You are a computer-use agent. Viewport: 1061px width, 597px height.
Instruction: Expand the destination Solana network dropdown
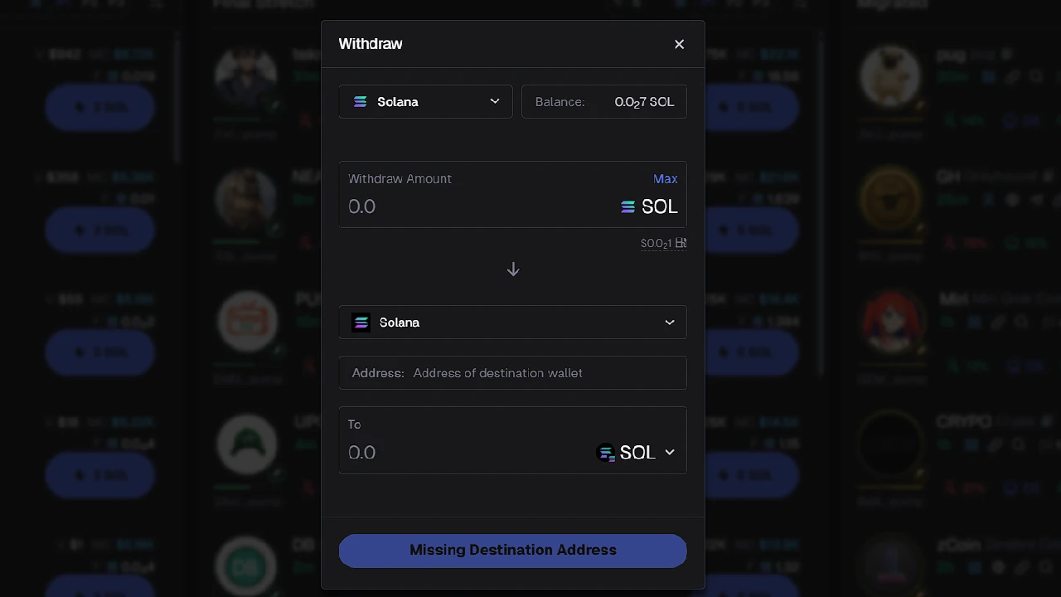(669, 322)
